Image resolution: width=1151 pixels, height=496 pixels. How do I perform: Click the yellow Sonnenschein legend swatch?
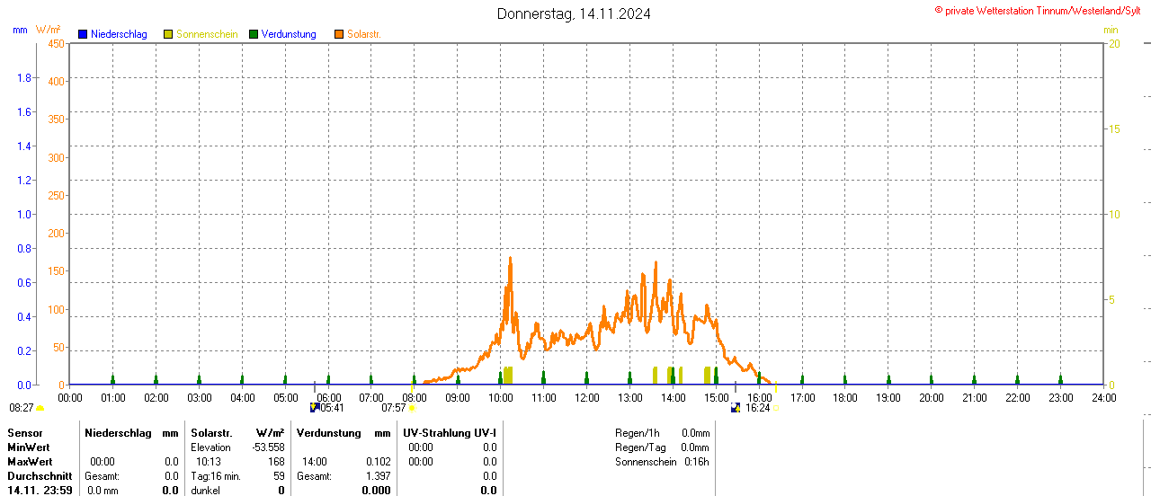click(x=168, y=34)
